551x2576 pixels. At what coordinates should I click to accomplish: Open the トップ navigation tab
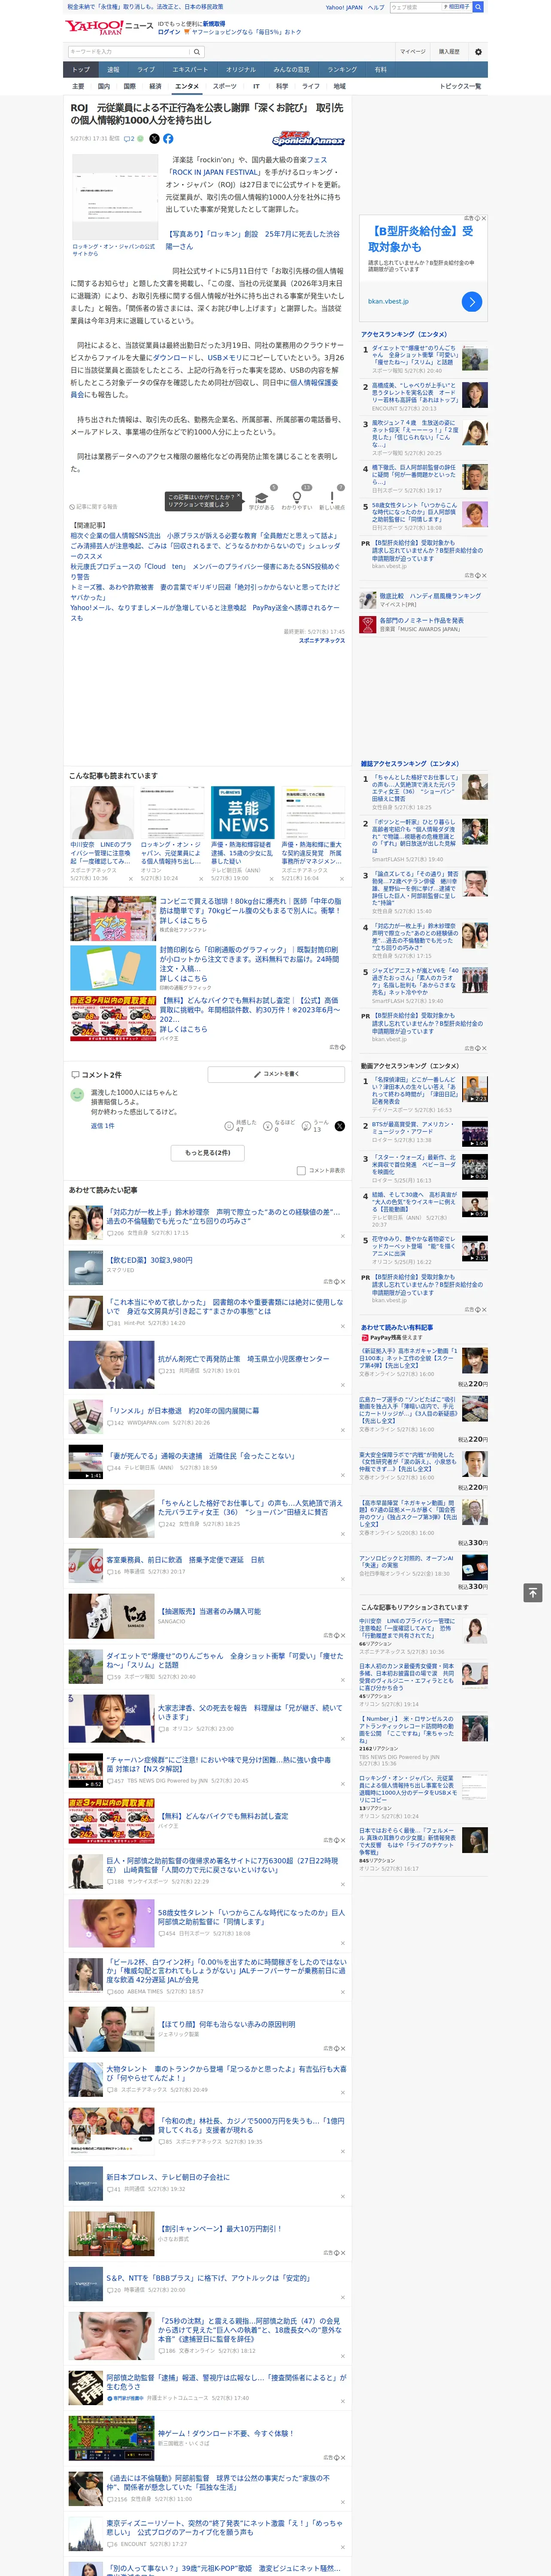pos(81,70)
